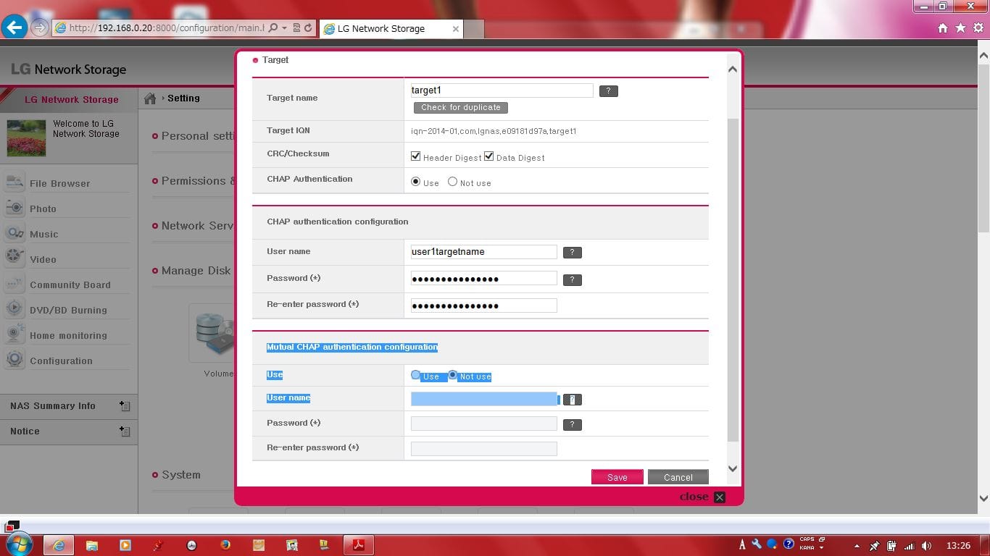Viewport: 990px width, 556px height.
Task: Click the dialog scrollbar down arrow
Action: pyautogui.click(x=732, y=469)
